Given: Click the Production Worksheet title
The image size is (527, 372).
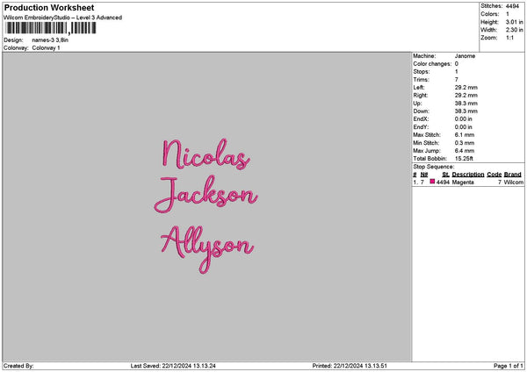Looking at the screenshot, I should point(49,7).
